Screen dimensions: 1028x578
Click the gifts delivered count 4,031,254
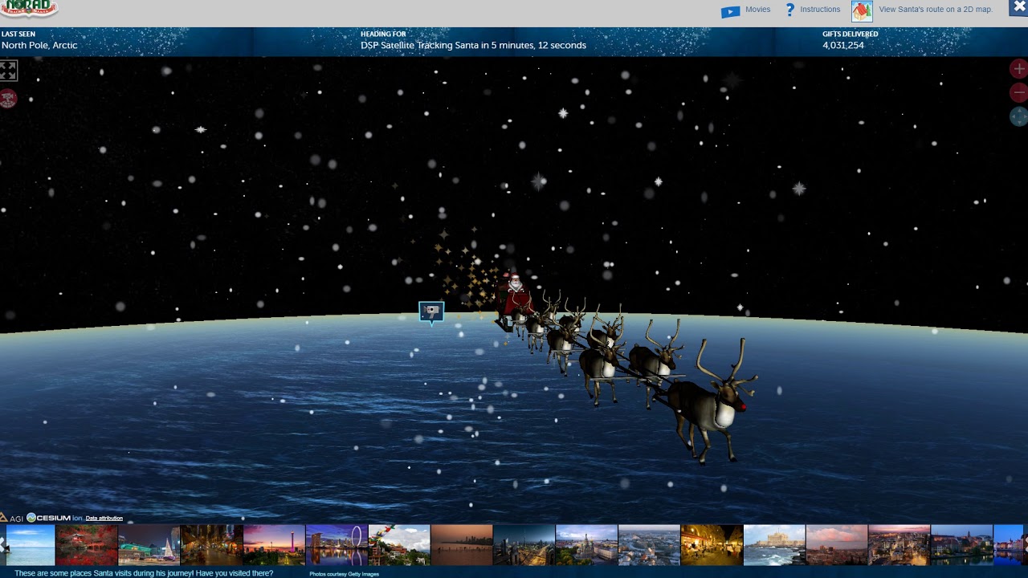click(x=843, y=46)
